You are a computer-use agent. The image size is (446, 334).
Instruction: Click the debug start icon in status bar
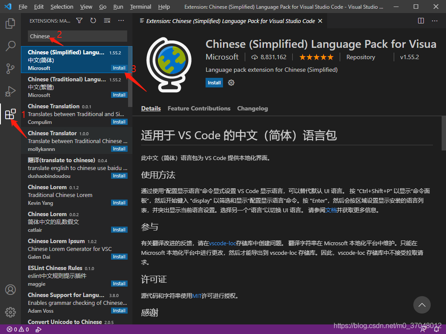click(x=38, y=330)
